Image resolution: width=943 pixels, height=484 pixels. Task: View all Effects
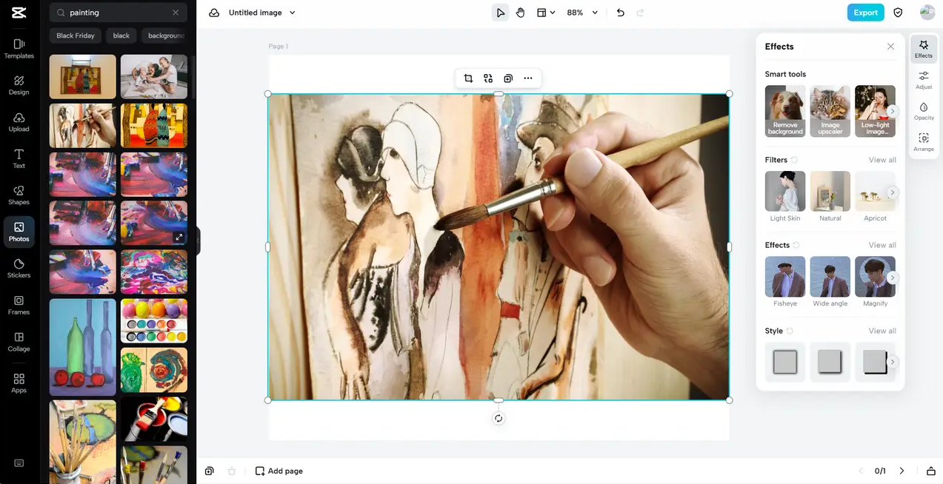click(x=882, y=245)
